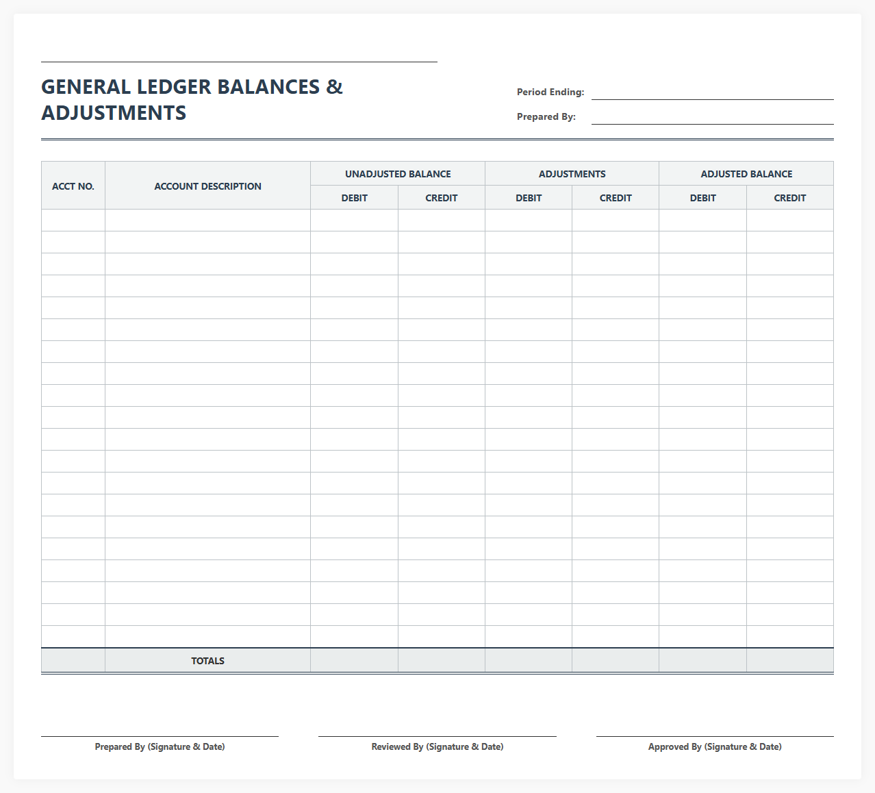Select the General Ledger Balances & Adjustments title
Viewport: 875px width, 793px height.
click(x=192, y=99)
